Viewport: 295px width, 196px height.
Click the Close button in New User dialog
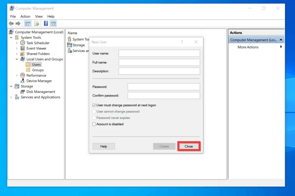click(x=189, y=146)
